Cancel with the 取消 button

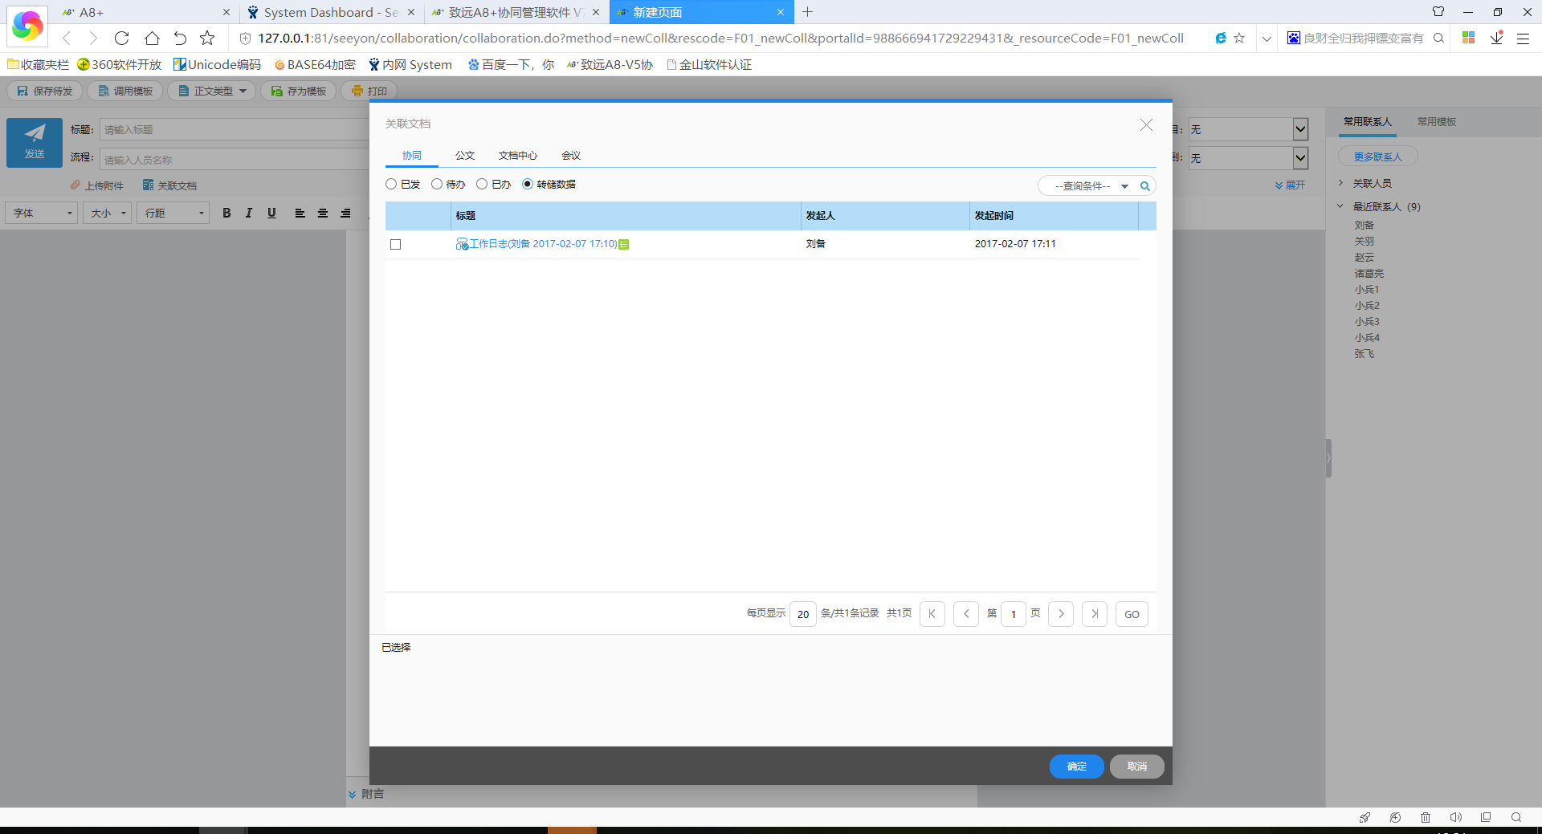coord(1137,767)
